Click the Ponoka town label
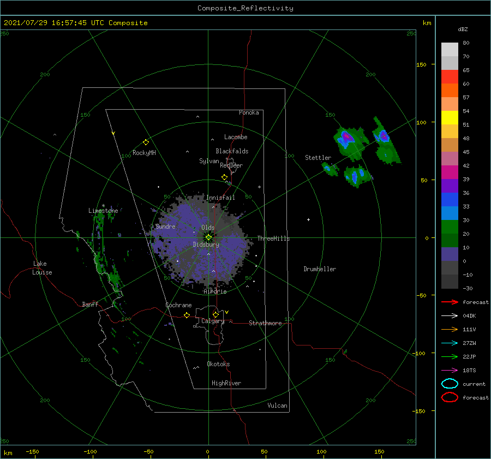 point(249,112)
